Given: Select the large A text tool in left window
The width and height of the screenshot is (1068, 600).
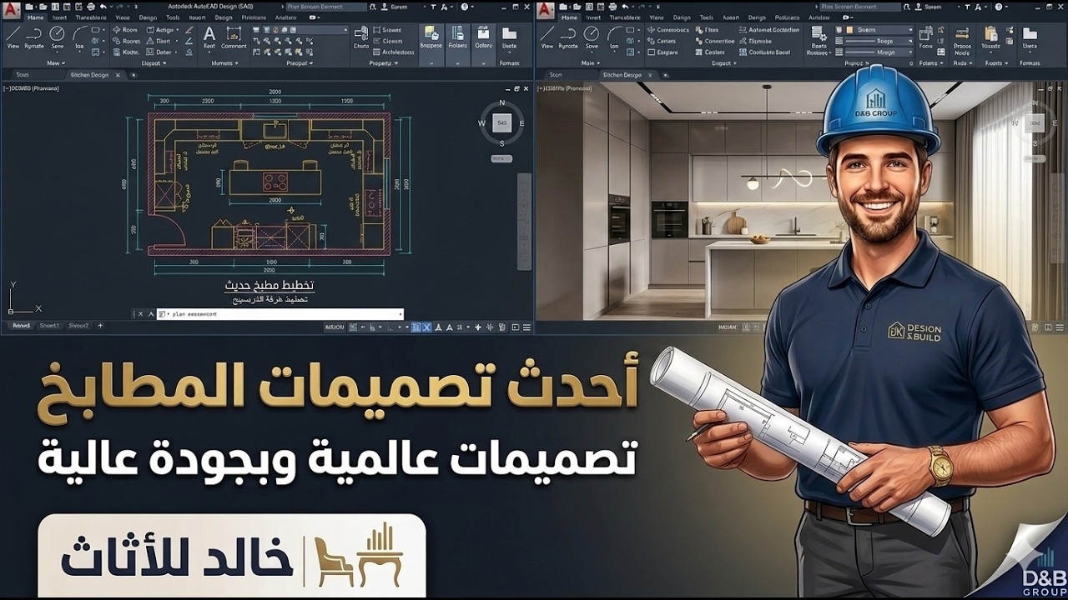Looking at the screenshot, I should click(x=209, y=37).
